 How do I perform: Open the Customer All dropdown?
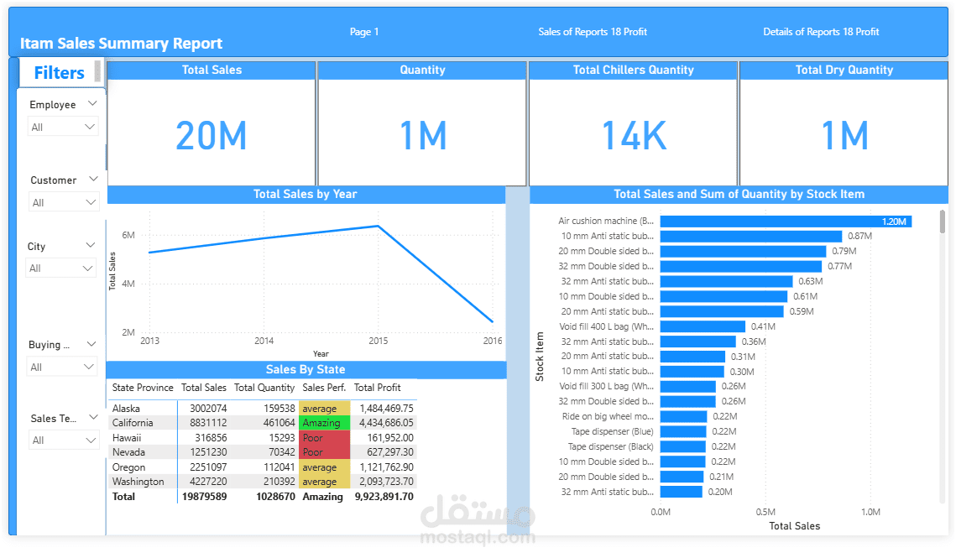pos(64,202)
